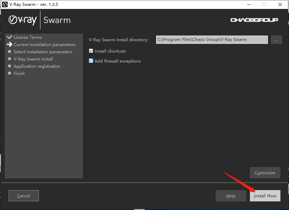Viewport: 289px width, 210px height.
Task: Open the Help button
Action: coord(231,196)
